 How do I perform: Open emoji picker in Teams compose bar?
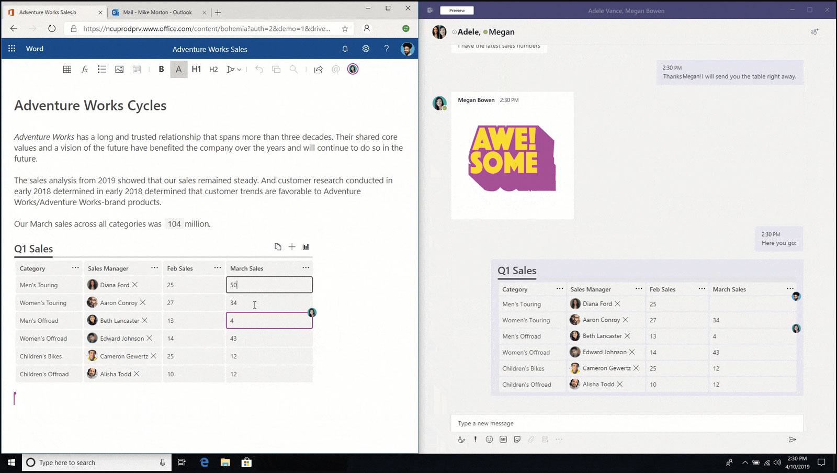[489, 440]
